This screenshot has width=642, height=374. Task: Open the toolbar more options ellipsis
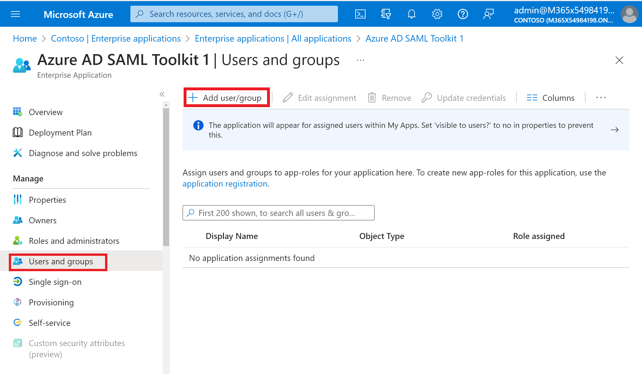(x=601, y=98)
